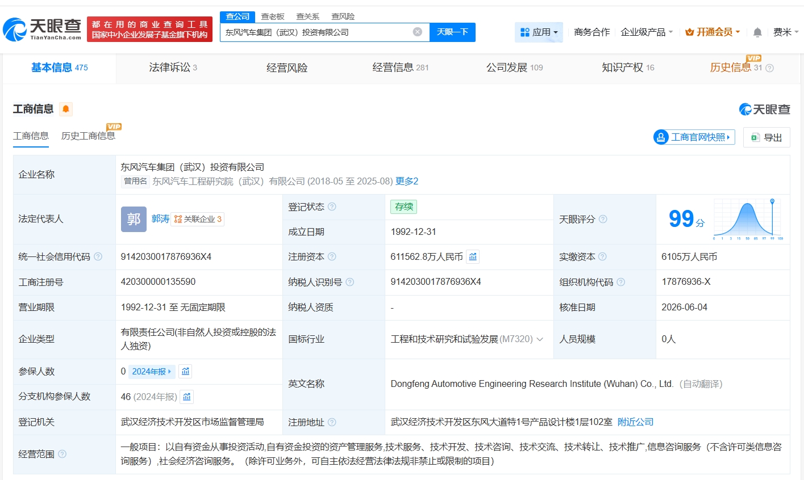Image resolution: width=804 pixels, height=480 pixels.
Task: Expand the 2024年报 year selector
Action: 152,372
